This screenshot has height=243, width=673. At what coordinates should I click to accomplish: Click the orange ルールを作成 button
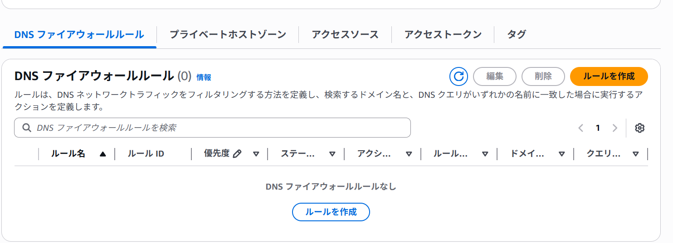(x=609, y=76)
